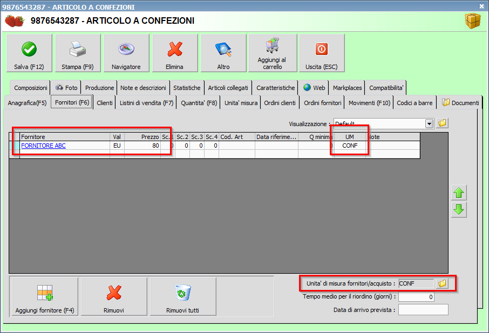Click the Val column header
The image size is (489, 333).
[x=117, y=137]
